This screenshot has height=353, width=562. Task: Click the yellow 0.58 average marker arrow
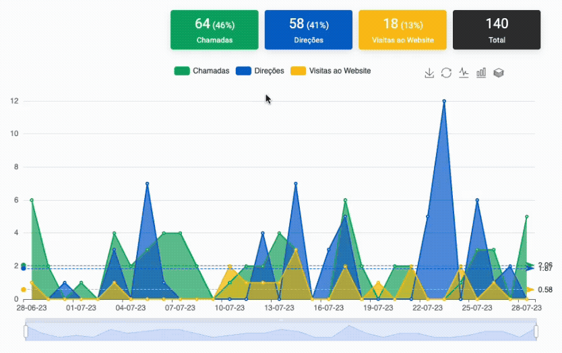(x=530, y=290)
